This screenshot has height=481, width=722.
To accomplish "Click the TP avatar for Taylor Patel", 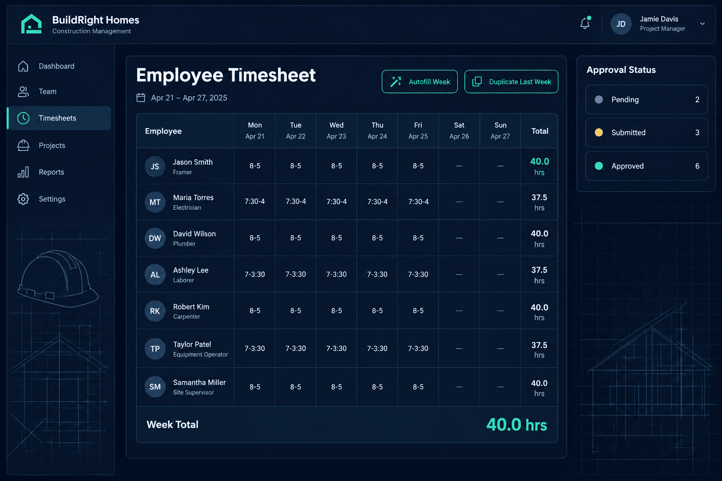I will click(155, 349).
